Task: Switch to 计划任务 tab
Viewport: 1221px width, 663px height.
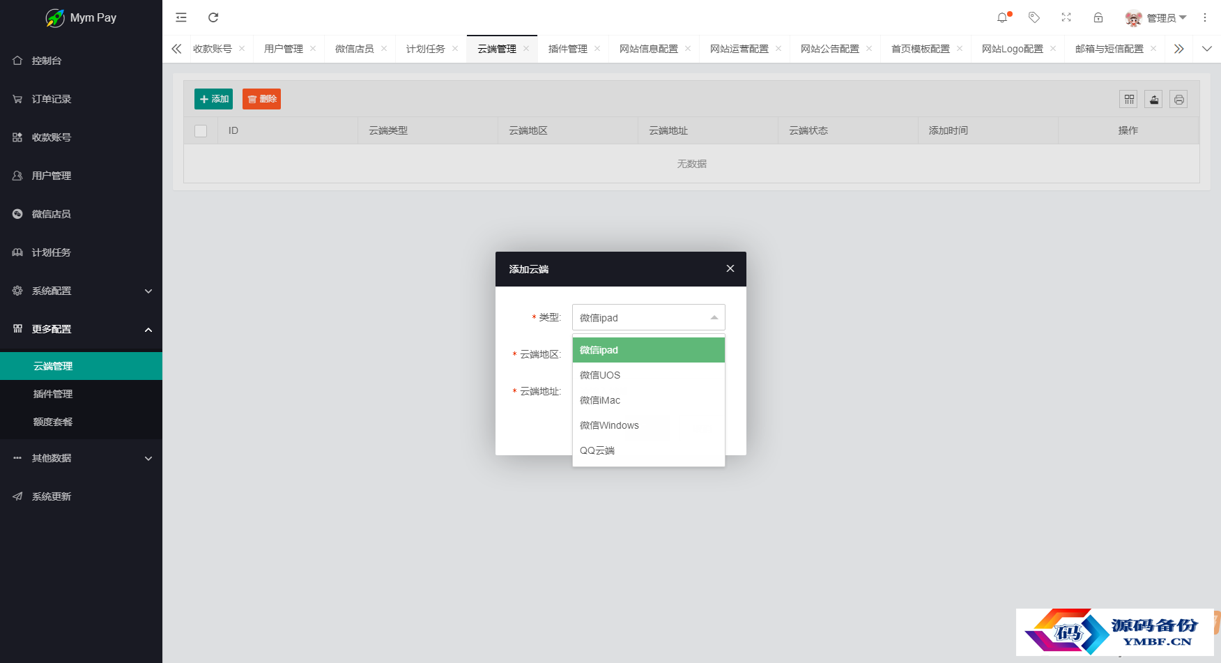Action: [x=425, y=49]
